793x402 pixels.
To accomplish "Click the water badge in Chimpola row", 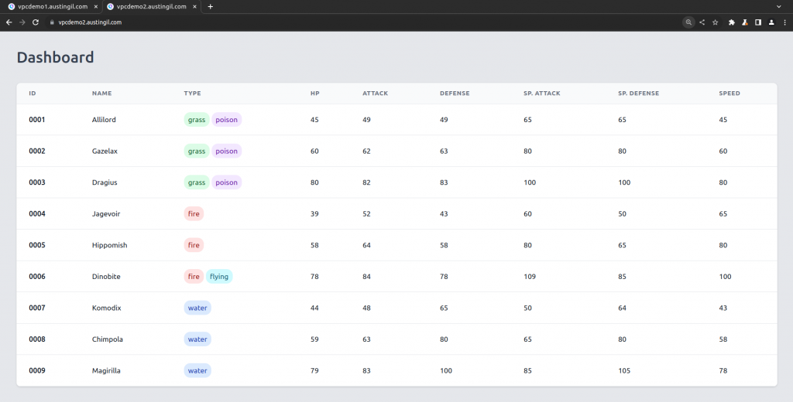I will click(197, 339).
